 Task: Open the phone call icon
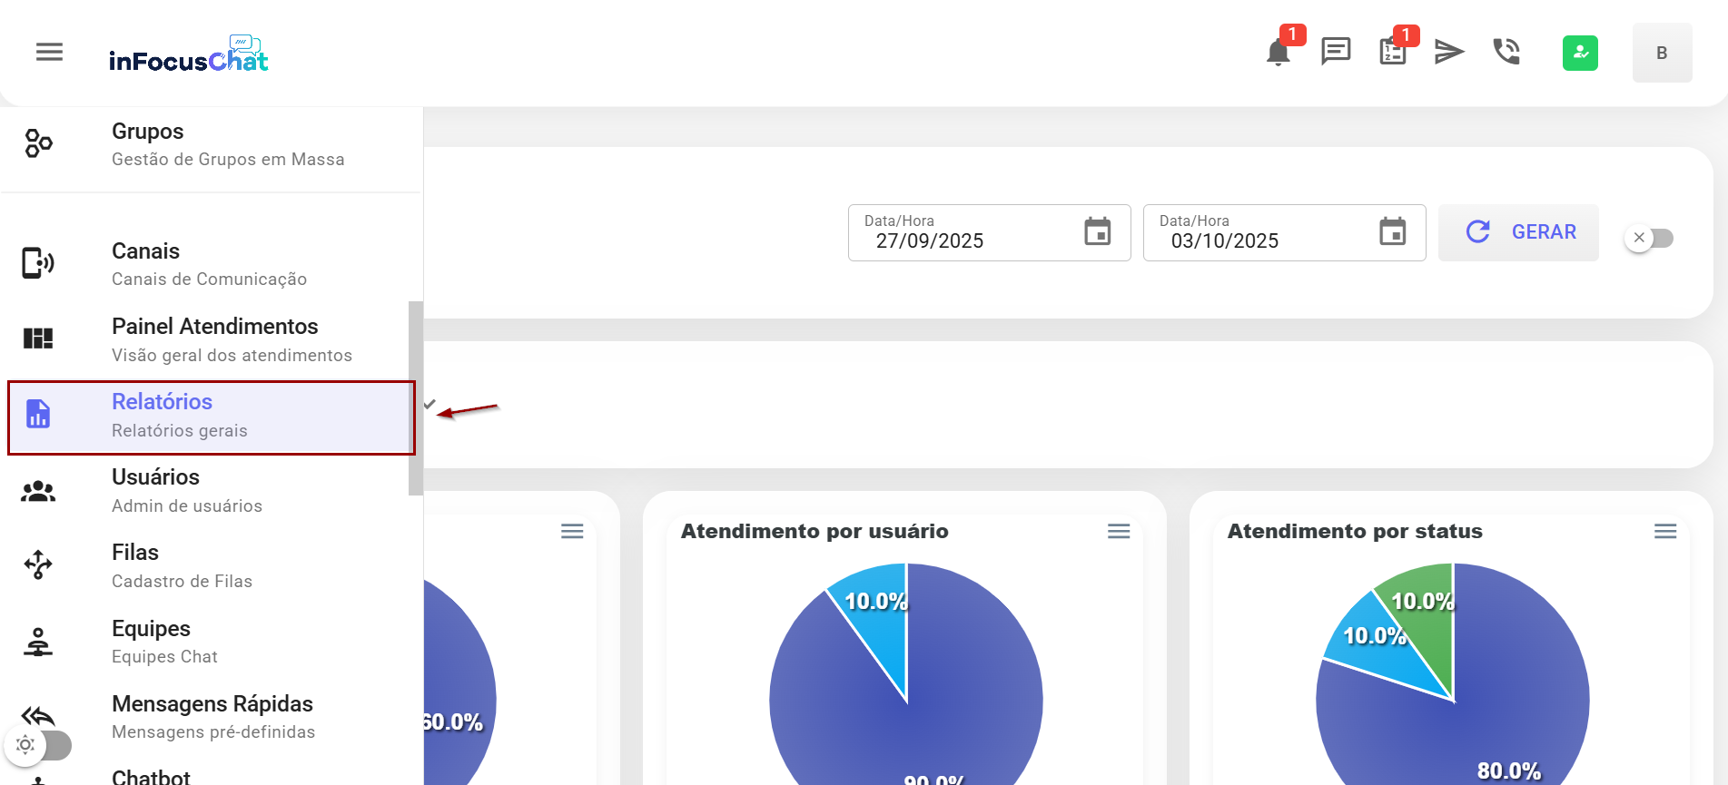click(x=1506, y=52)
